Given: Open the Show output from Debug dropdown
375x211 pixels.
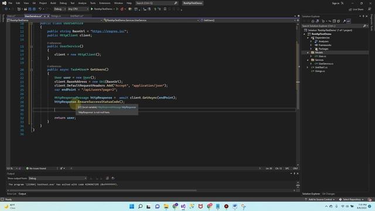Looking at the screenshot, I should (57, 178).
